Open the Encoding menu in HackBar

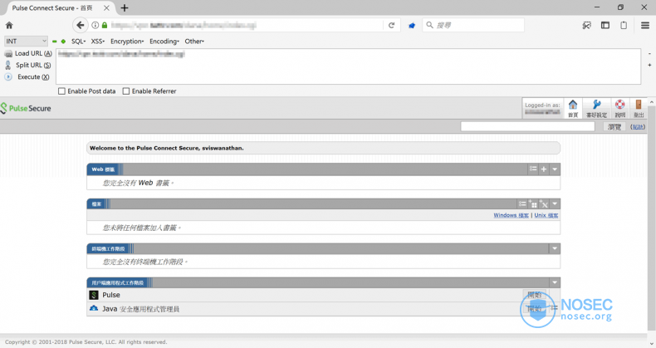pos(164,42)
